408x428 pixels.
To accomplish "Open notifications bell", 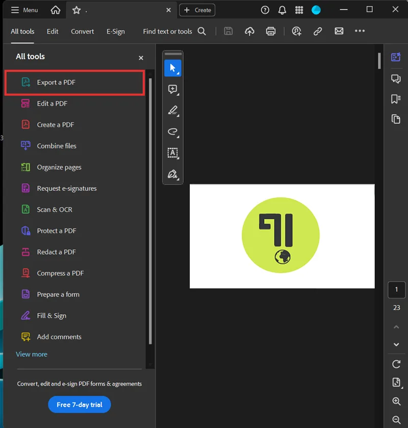I will [282, 10].
